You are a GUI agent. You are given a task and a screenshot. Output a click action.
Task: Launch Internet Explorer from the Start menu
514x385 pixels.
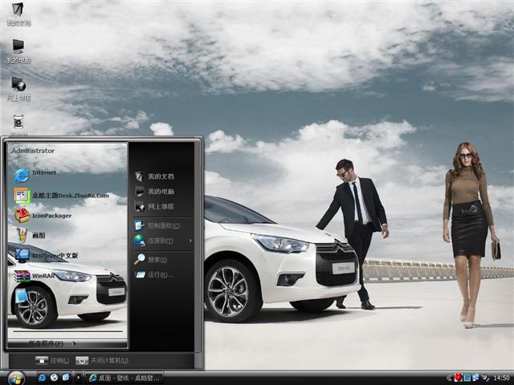click(x=35, y=175)
